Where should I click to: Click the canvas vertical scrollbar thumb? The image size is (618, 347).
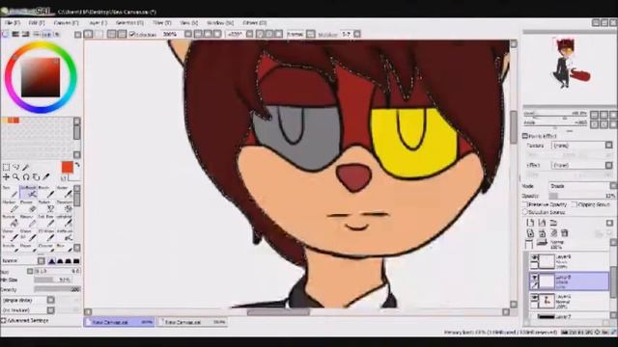click(x=513, y=127)
